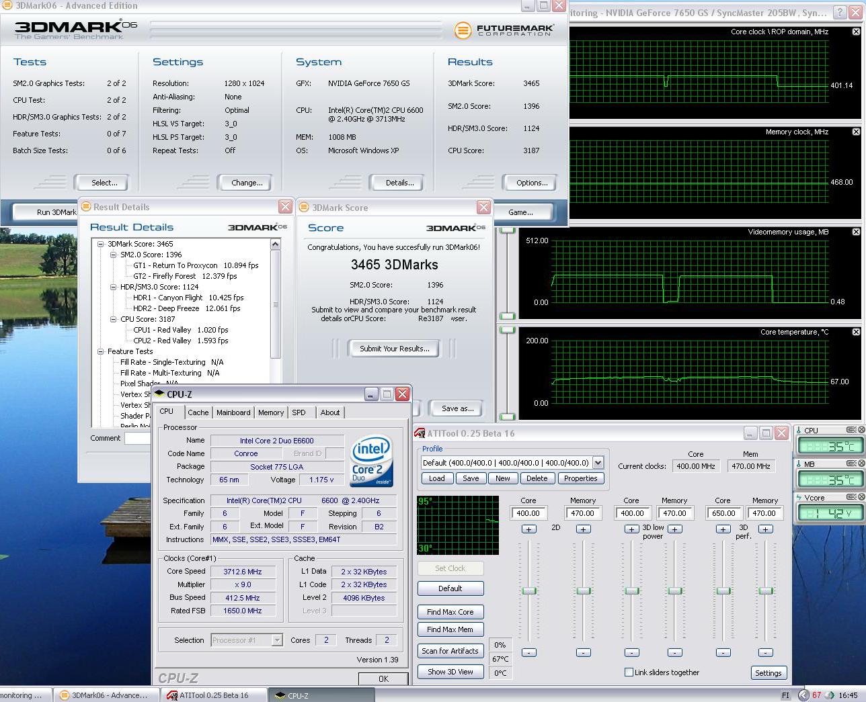
Task: Open the About tab in CPU-Z
Action: (330, 412)
